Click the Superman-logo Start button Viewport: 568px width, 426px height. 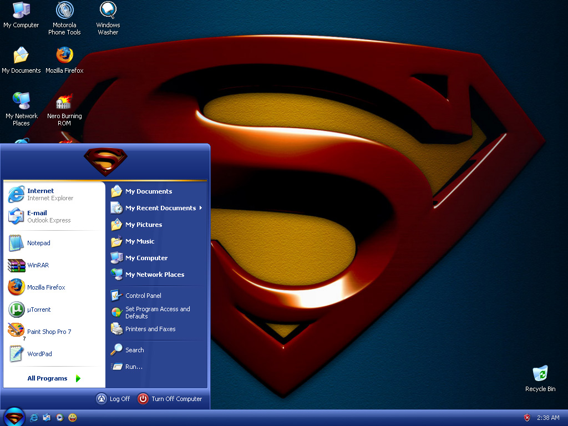14,417
